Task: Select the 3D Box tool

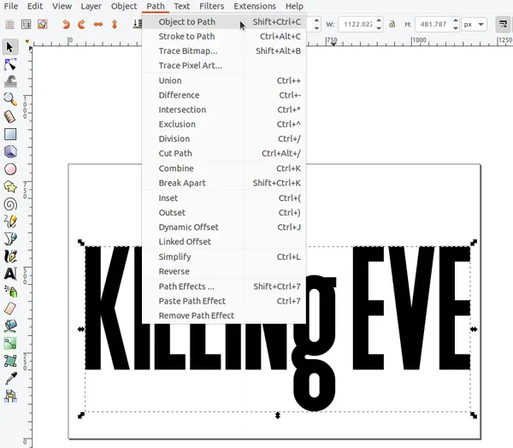Action: click(x=10, y=152)
